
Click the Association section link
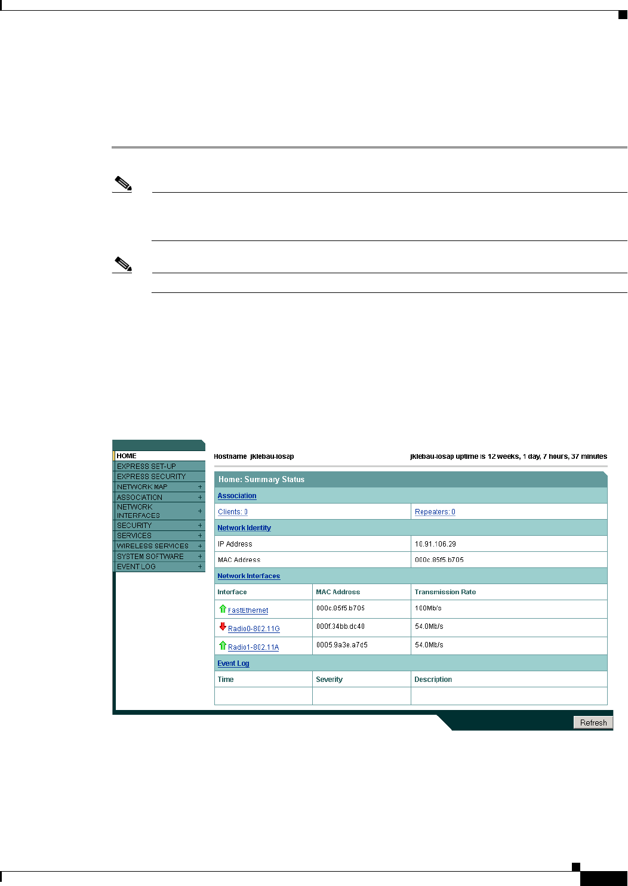[237, 496]
